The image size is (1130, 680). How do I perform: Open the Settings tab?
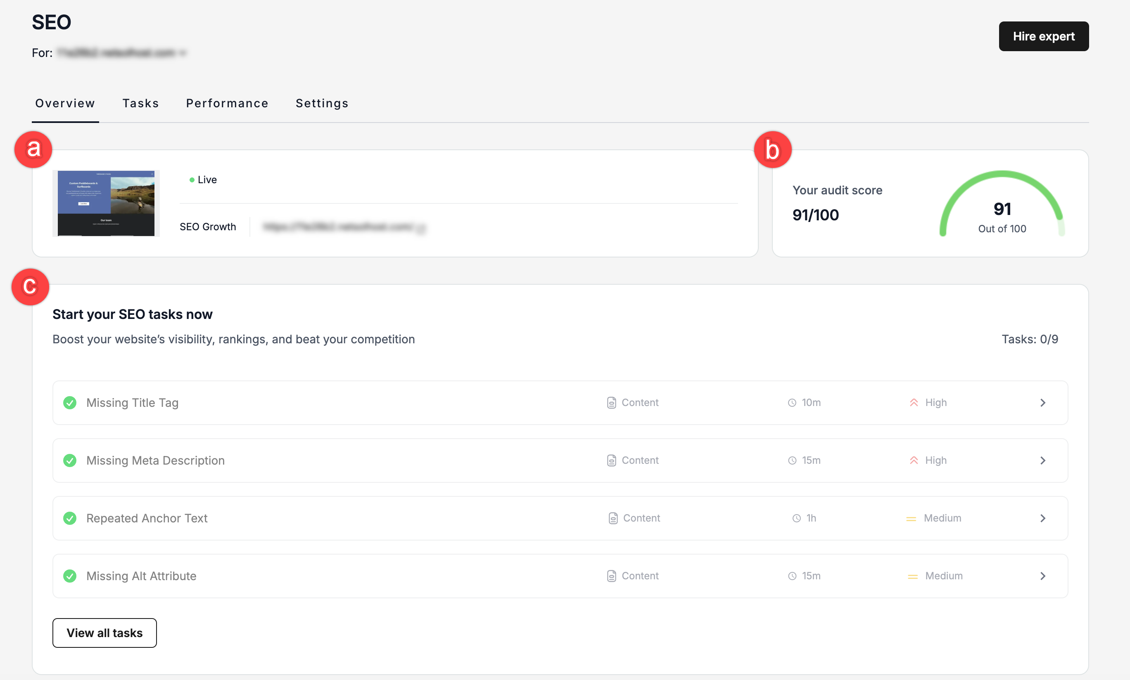[x=322, y=104]
